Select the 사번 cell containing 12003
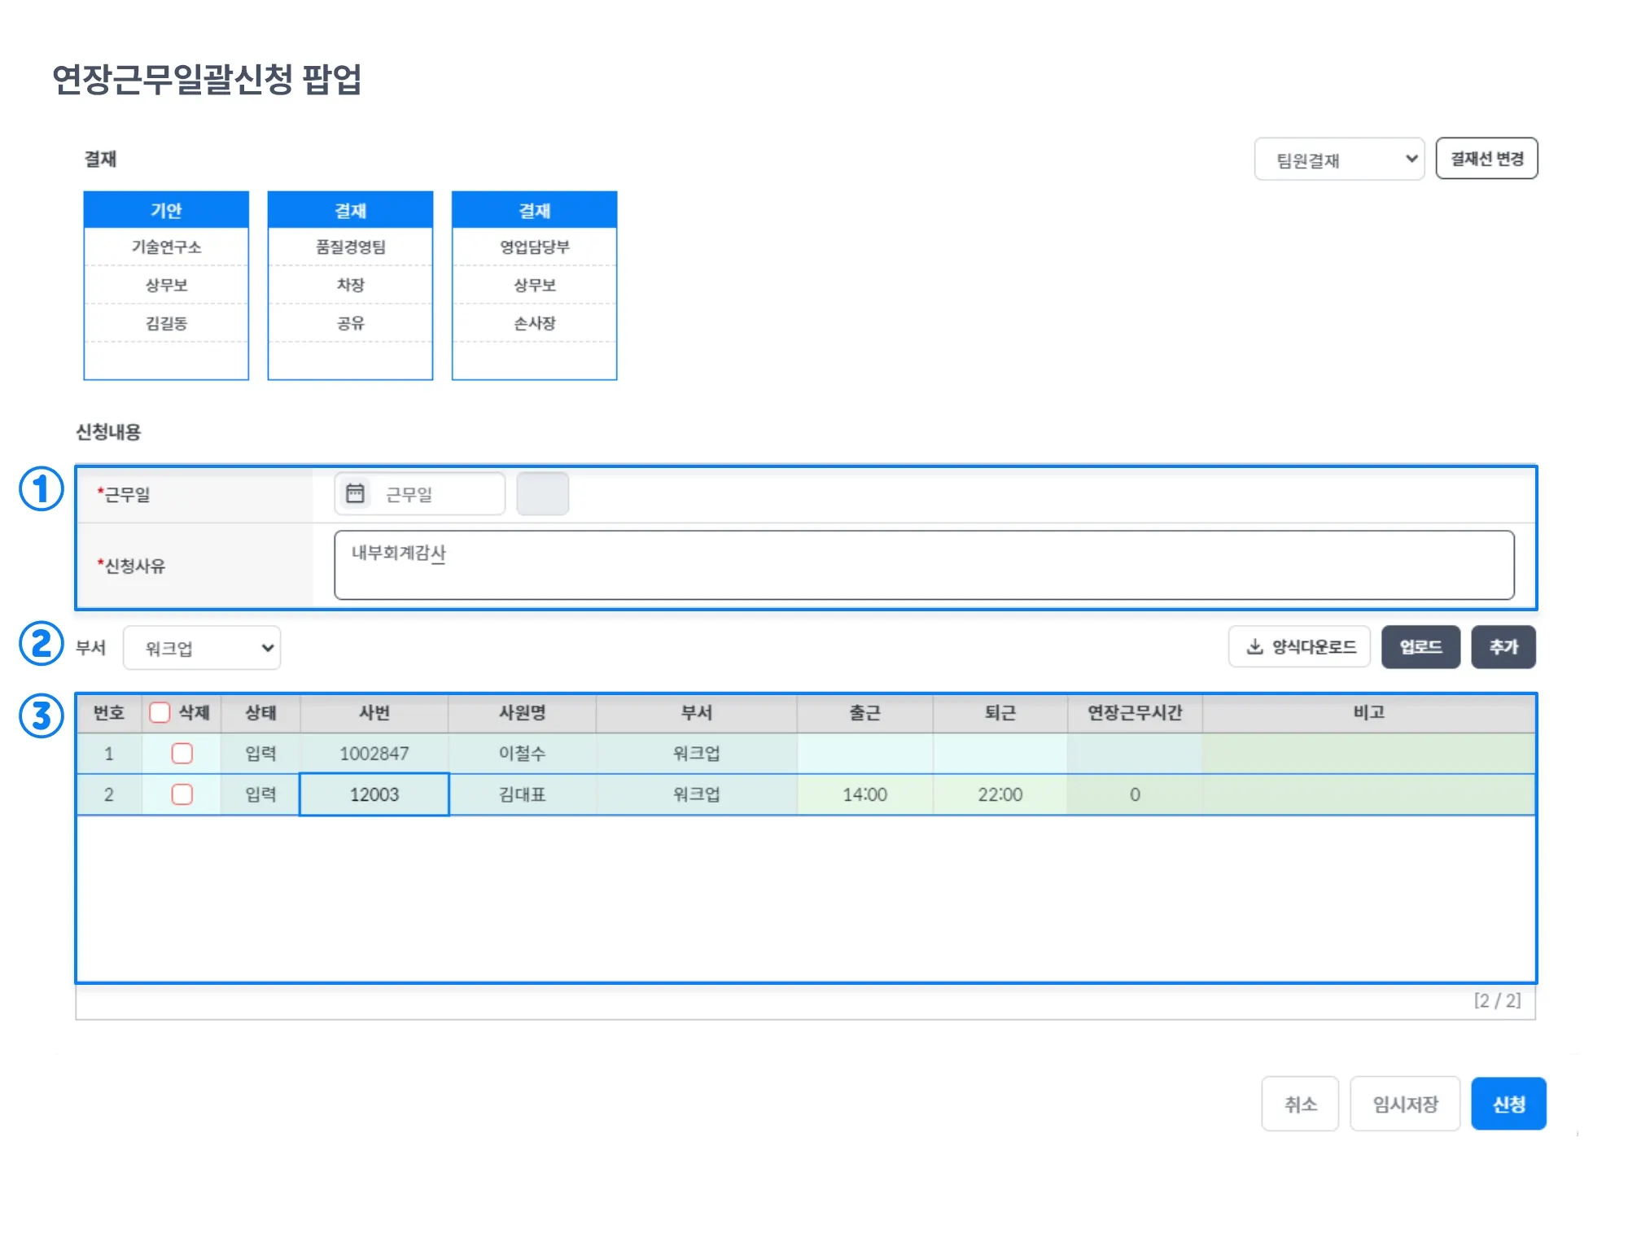 374,794
